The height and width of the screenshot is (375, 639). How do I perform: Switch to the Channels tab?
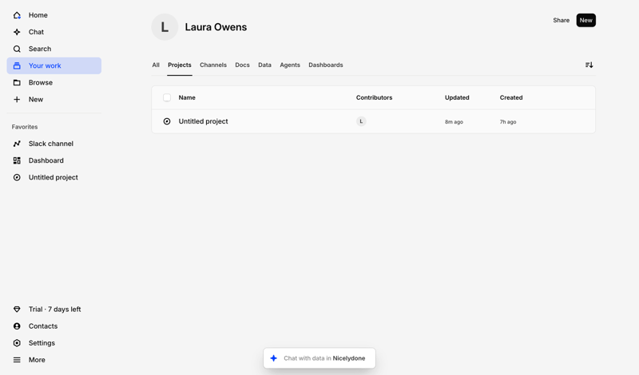(x=213, y=65)
